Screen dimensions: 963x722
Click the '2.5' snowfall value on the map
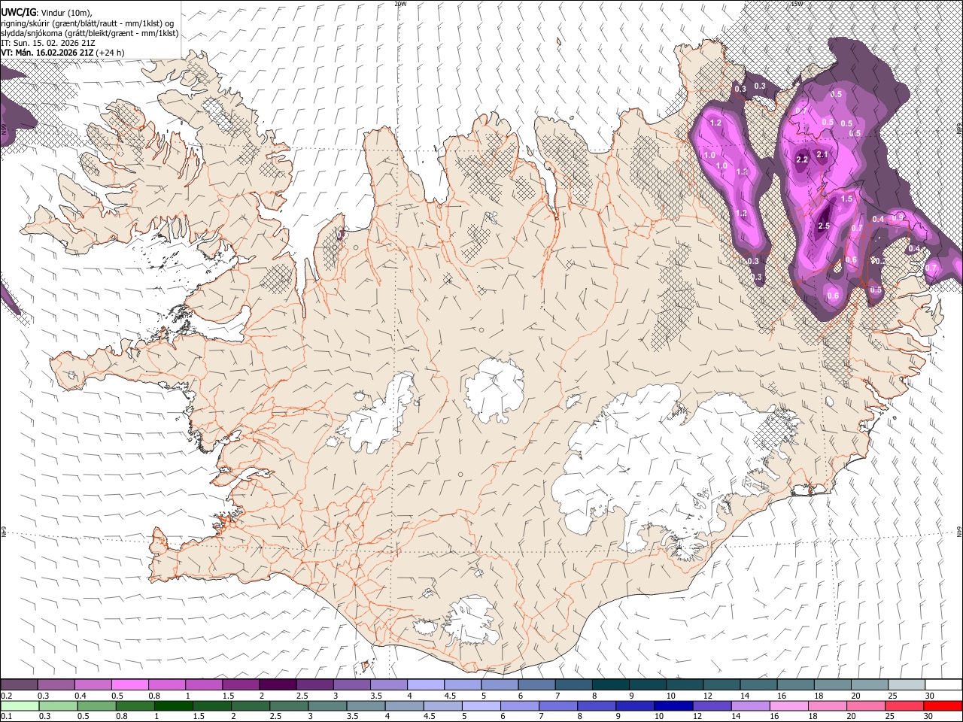coord(824,226)
